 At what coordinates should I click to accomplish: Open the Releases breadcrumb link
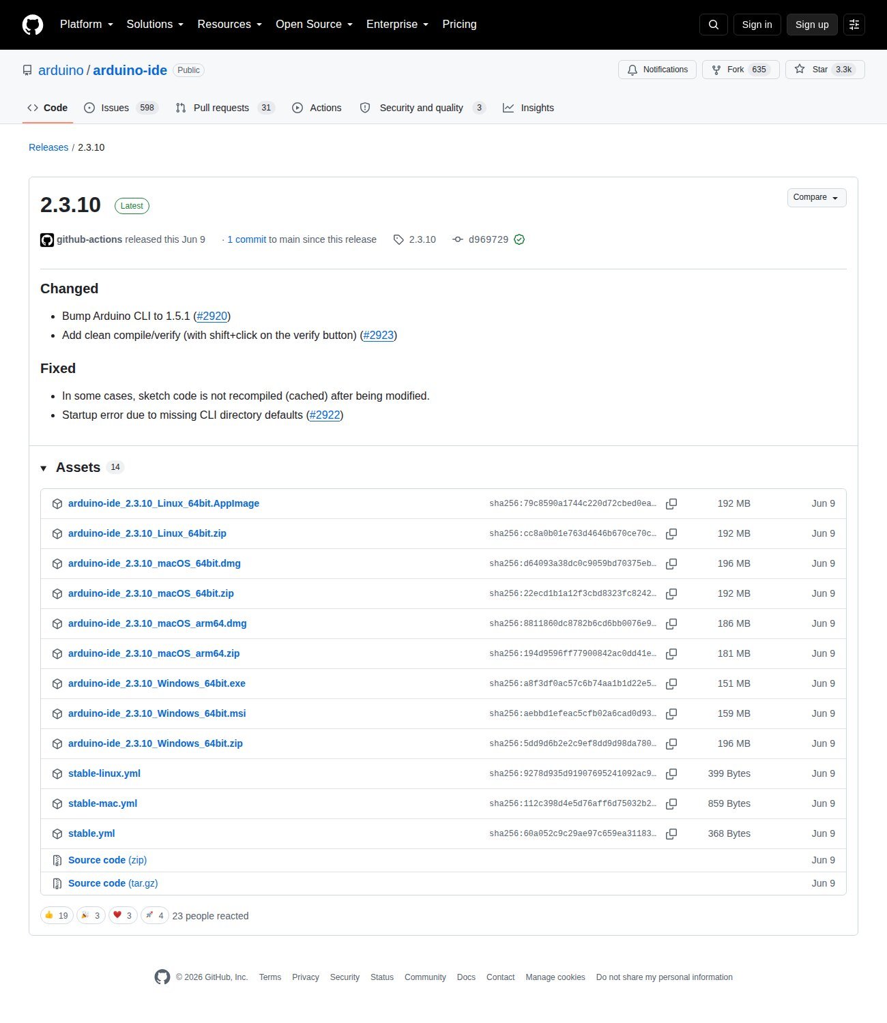pyautogui.click(x=48, y=147)
